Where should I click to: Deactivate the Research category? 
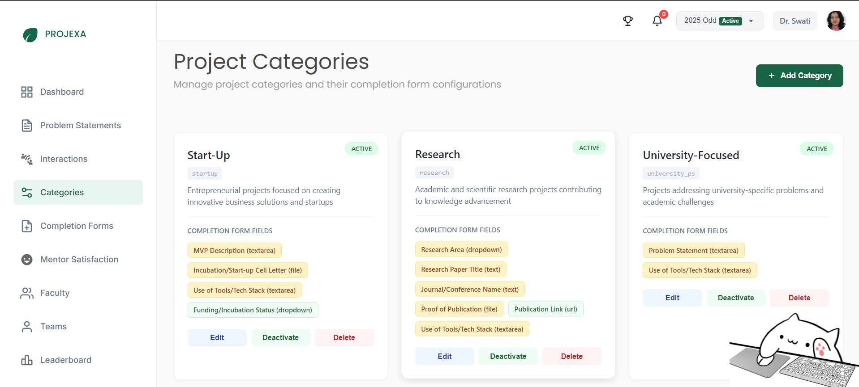click(508, 356)
